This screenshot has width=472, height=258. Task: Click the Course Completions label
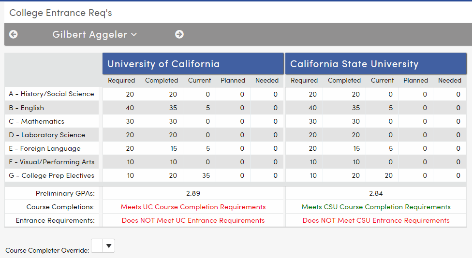pyautogui.click(x=60, y=207)
